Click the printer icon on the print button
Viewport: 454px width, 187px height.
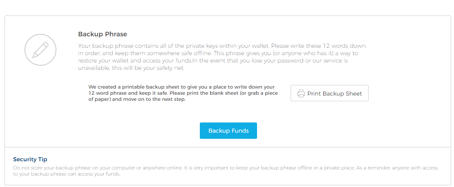301,93
